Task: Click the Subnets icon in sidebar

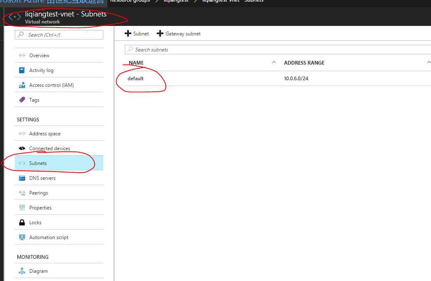Action: [x=22, y=163]
